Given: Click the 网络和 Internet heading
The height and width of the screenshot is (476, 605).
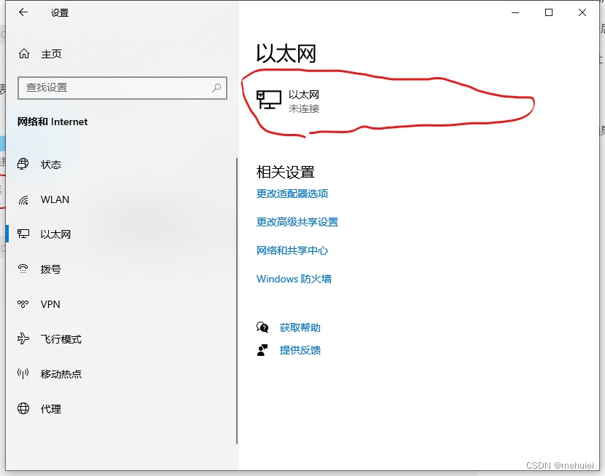Looking at the screenshot, I should [x=52, y=122].
